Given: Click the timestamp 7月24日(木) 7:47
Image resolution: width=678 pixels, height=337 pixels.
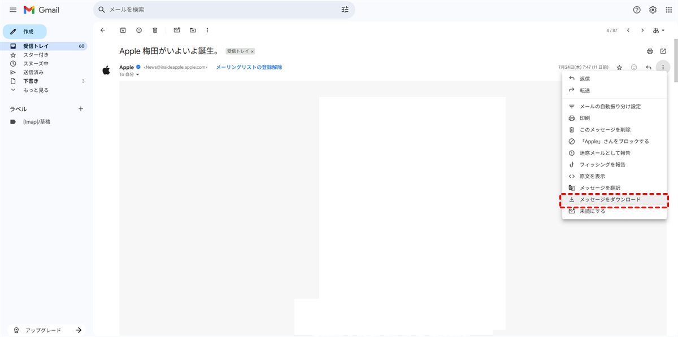Looking at the screenshot, I should coord(584,67).
